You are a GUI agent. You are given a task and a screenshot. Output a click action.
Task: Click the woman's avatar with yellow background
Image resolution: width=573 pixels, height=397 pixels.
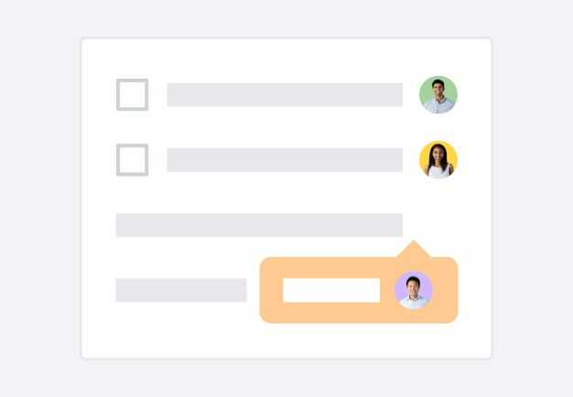point(438,160)
